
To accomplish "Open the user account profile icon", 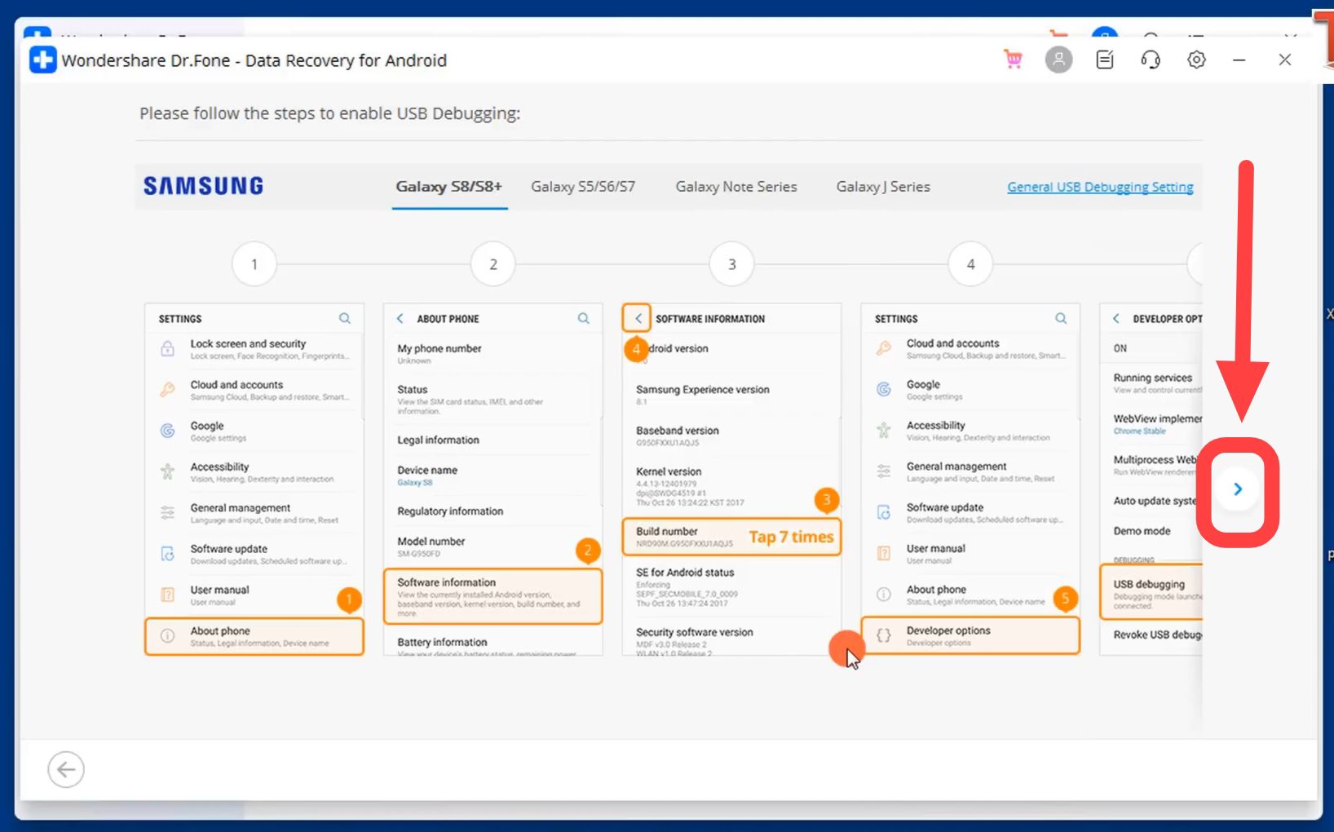I will pyautogui.click(x=1058, y=60).
